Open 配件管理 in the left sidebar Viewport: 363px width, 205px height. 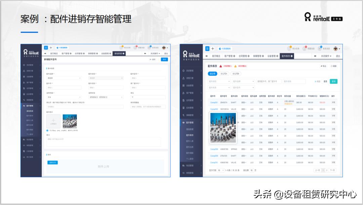coord(190,122)
